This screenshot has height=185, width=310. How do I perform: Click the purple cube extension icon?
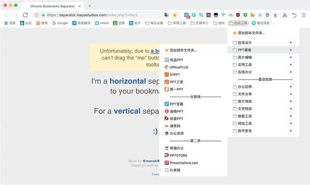point(267,15)
